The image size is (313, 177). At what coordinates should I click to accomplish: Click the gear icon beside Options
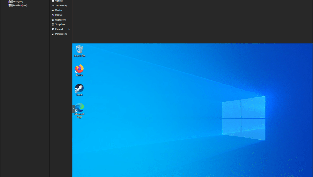point(53,1)
